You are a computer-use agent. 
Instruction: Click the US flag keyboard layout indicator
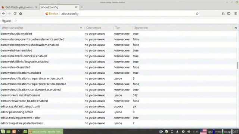pyautogui.click(x=203, y=131)
